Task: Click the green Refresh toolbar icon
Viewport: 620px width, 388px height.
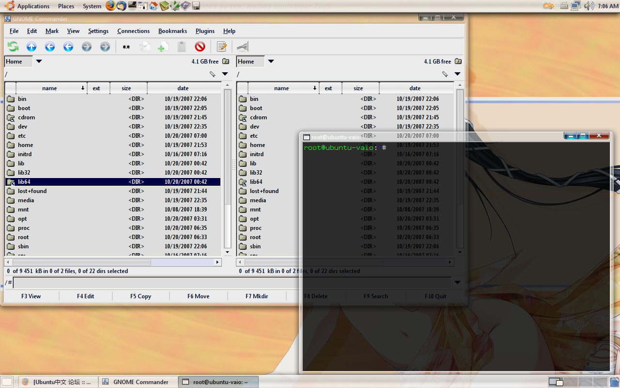Action: 13,47
